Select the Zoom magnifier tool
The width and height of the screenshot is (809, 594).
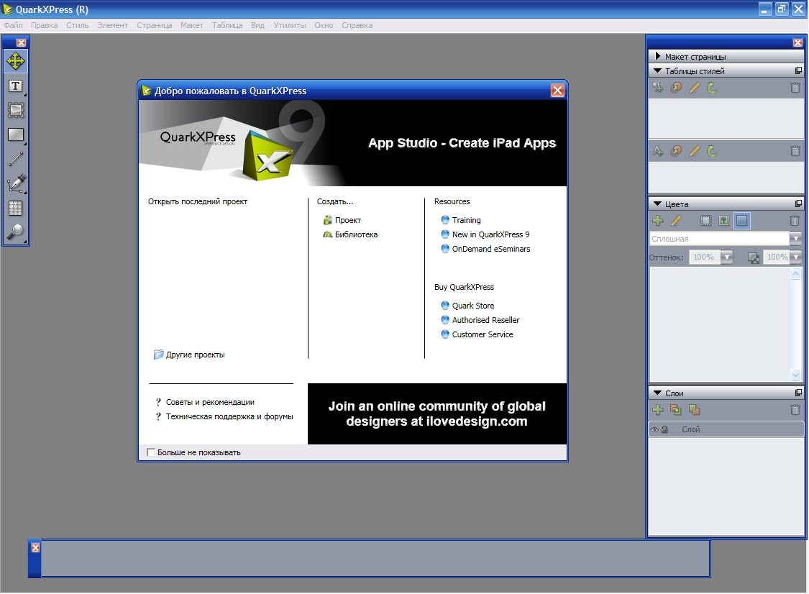point(16,232)
